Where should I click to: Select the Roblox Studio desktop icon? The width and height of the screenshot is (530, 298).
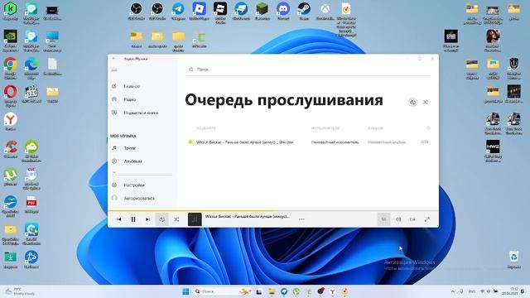[x=220, y=13]
